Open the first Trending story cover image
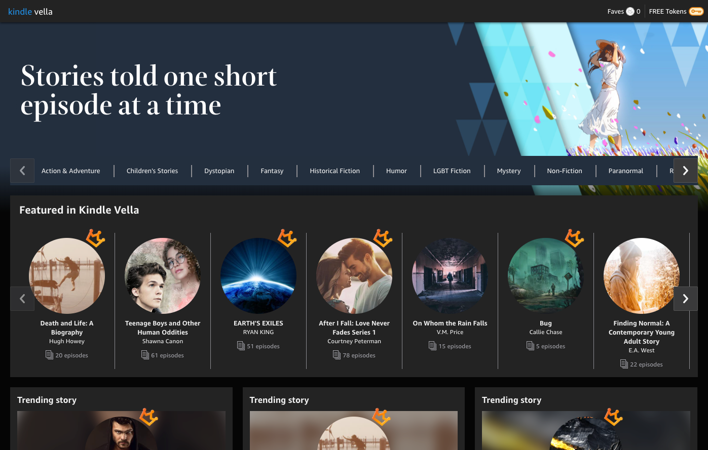Viewport: 708px width, 450px height. (122, 431)
